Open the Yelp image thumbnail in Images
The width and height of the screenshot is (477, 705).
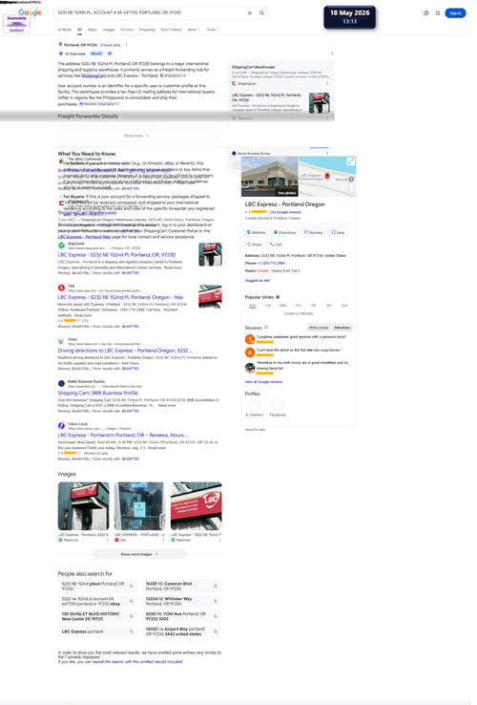(x=139, y=506)
